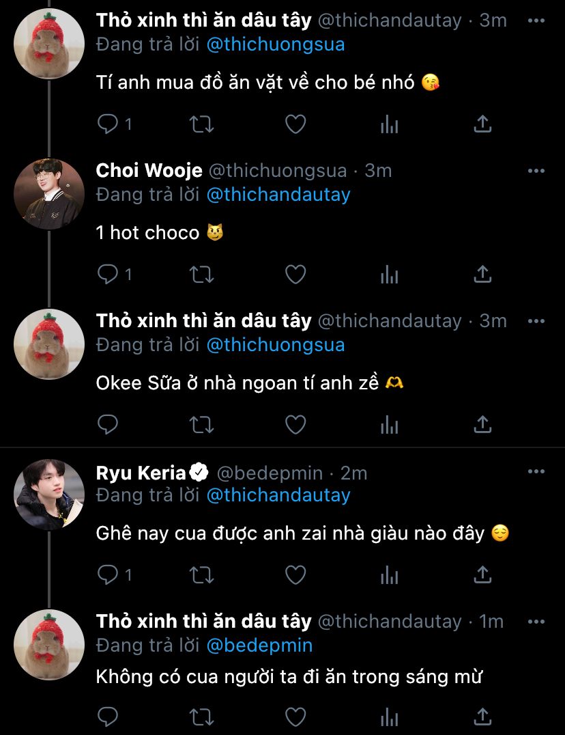This screenshot has width=565, height=735.
Task: View analytics of "1 hot choco" tweet
Action: point(389,275)
